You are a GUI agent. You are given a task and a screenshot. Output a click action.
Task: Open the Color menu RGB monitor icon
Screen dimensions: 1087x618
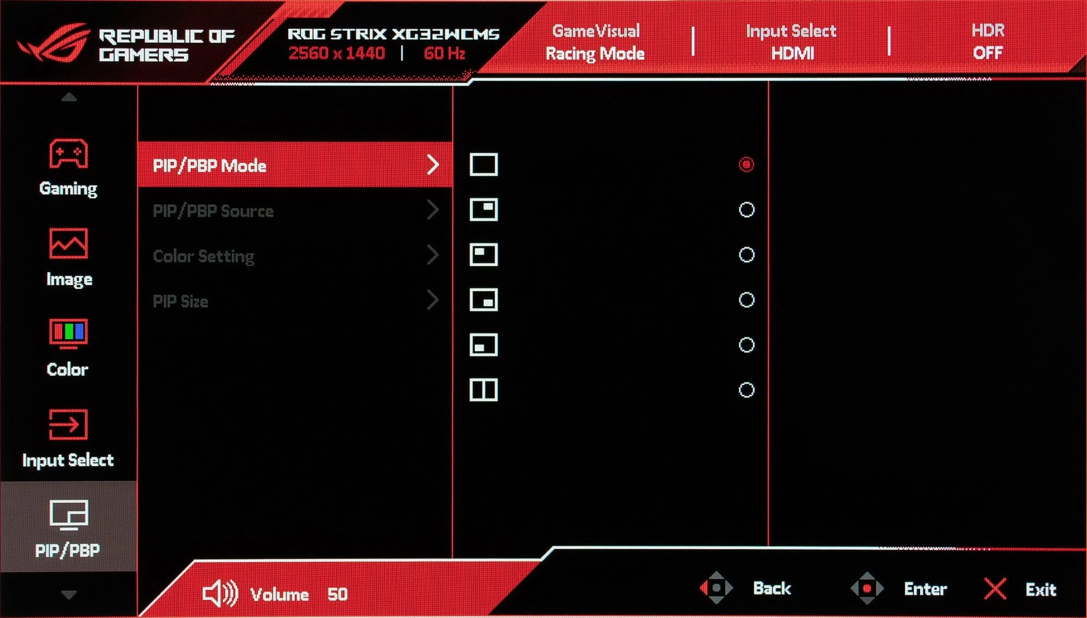click(69, 333)
